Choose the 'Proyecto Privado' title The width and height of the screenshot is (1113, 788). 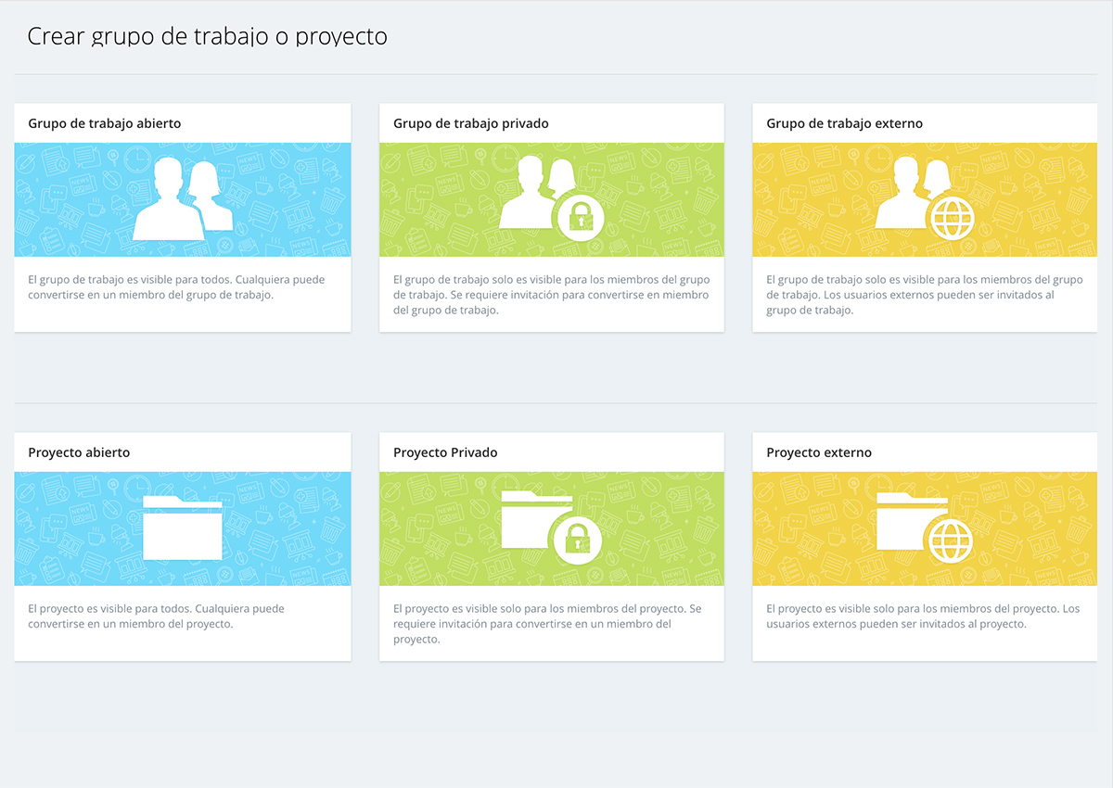(x=445, y=452)
